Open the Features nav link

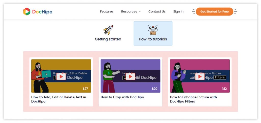pos(107,12)
